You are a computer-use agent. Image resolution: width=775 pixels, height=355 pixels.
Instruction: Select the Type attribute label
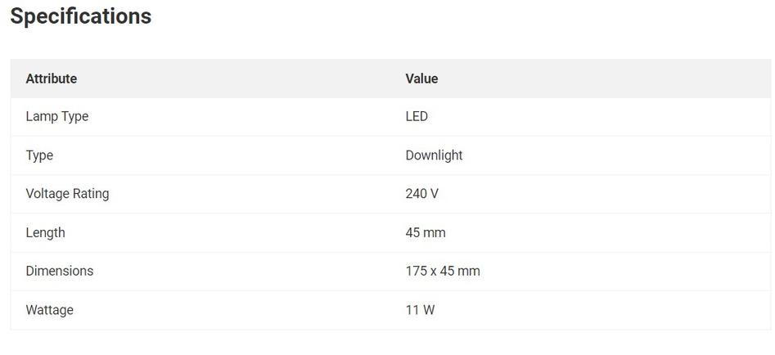39,155
